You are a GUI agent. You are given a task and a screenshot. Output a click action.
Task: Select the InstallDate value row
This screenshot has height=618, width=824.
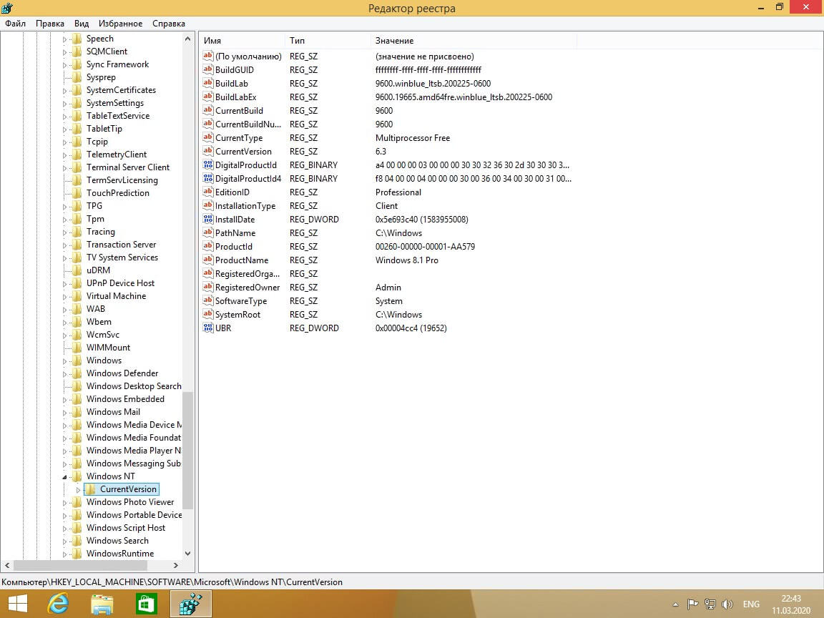click(x=235, y=220)
